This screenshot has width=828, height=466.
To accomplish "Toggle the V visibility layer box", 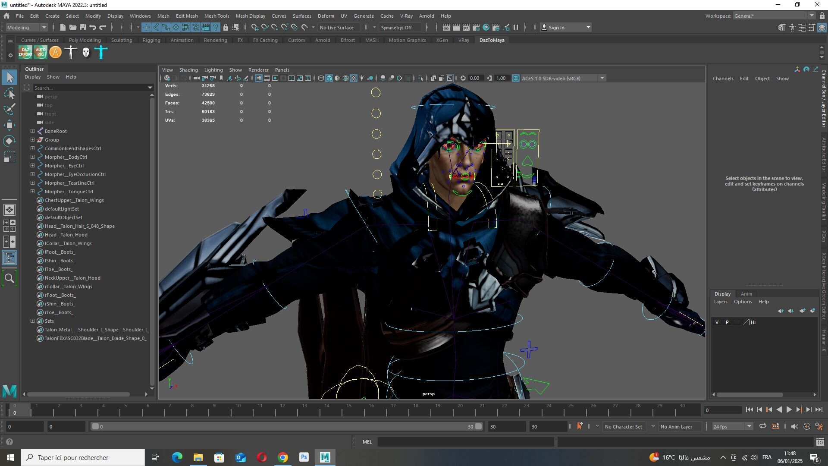I will [717, 322].
